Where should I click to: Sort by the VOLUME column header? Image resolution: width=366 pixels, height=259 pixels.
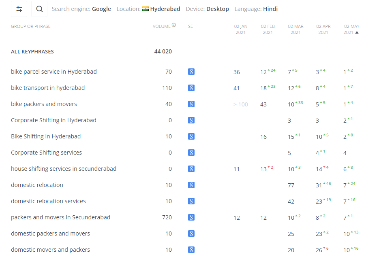pos(162,26)
